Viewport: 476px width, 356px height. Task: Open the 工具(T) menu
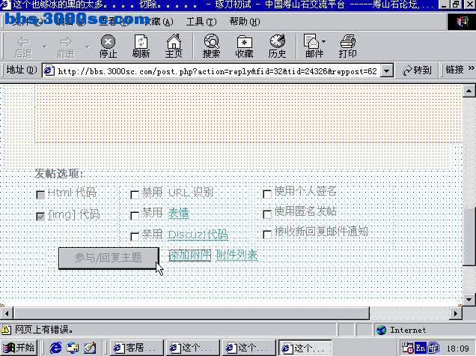[x=201, y=22]
